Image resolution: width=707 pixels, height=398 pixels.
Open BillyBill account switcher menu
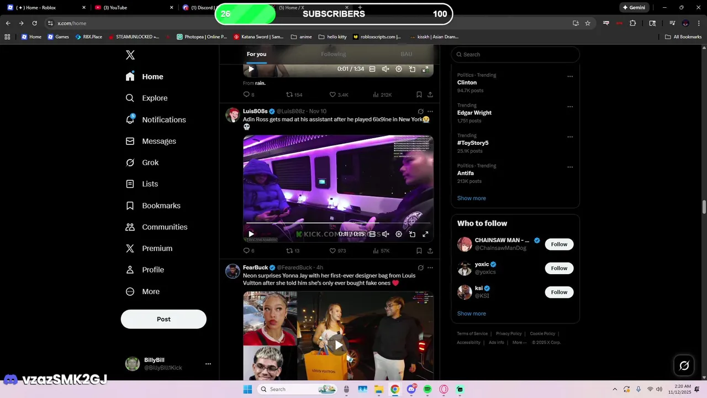(208, 364)
